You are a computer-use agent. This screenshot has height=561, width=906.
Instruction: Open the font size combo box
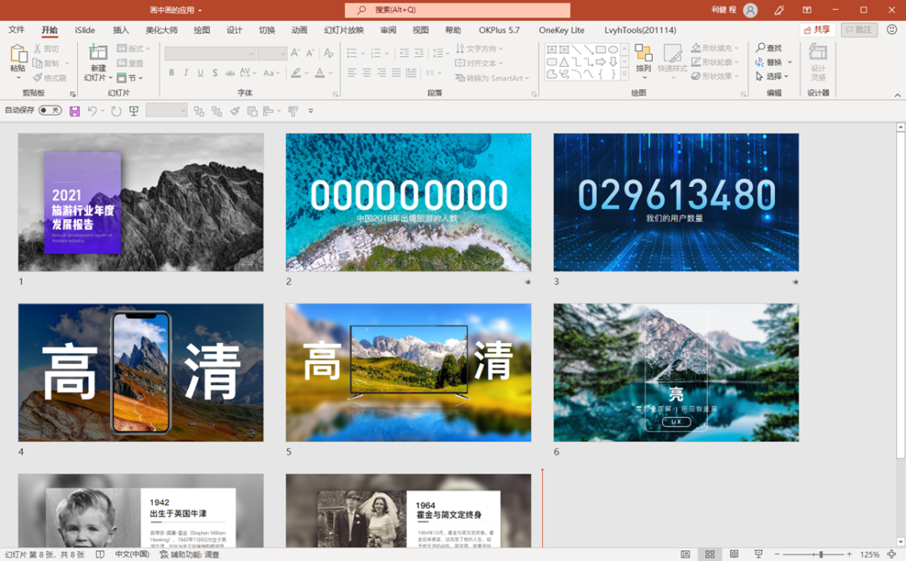[x=272, y=54]
